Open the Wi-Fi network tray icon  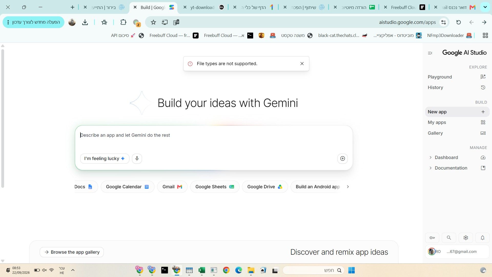point(52,270)
